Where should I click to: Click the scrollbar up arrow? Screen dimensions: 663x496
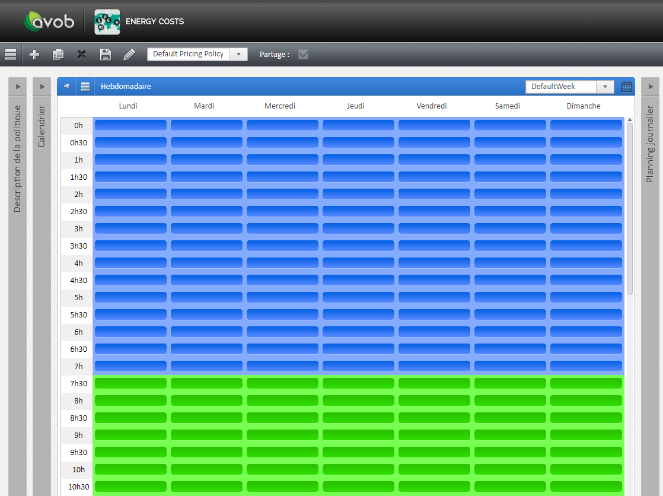pos(630,120)
